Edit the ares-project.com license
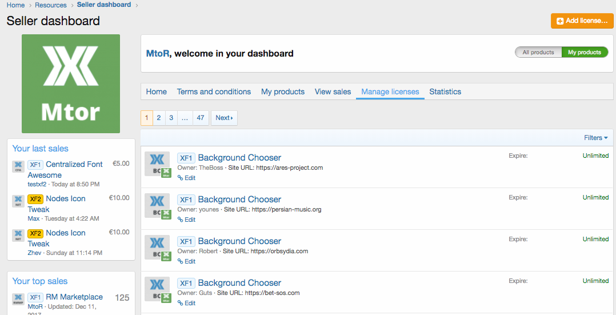Image resolution: width=616 pixels, height=315 pixels. (x=187, y=178)
